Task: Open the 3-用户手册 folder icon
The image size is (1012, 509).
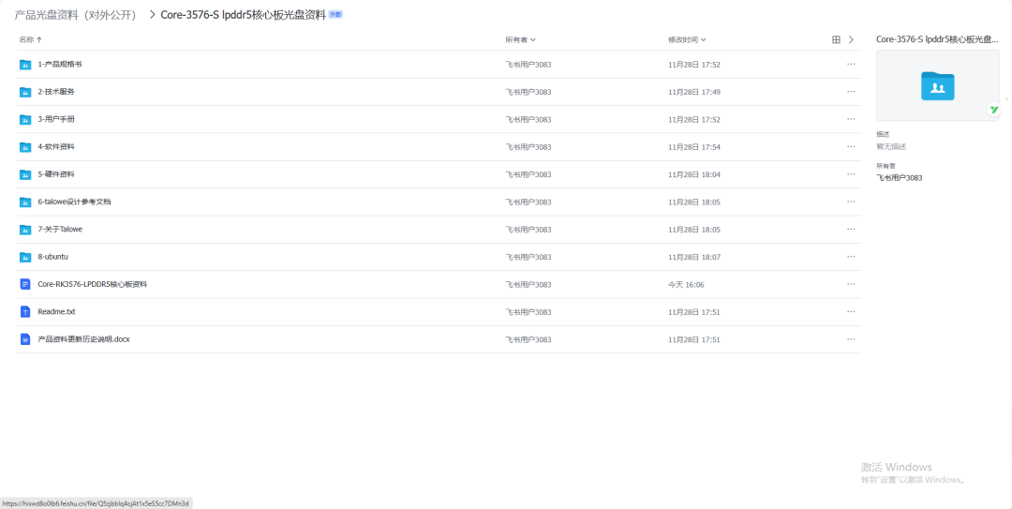Action: click(25, 119)
